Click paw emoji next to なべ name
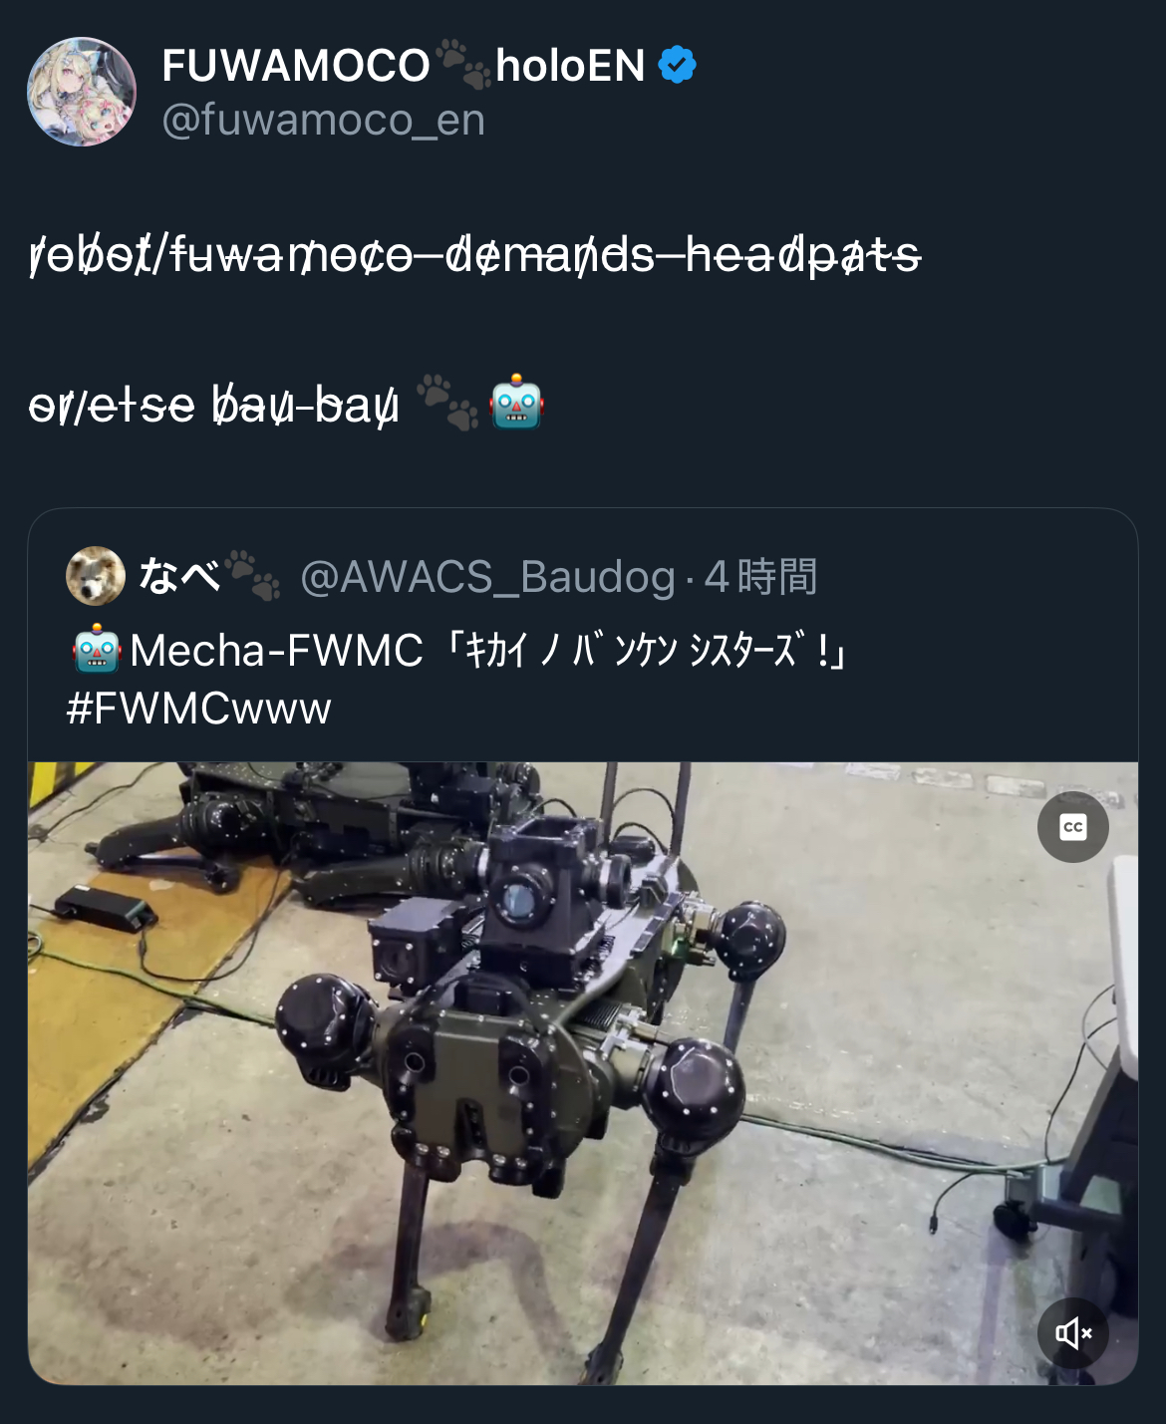The image size is (1166, 1424). [252, 575]
